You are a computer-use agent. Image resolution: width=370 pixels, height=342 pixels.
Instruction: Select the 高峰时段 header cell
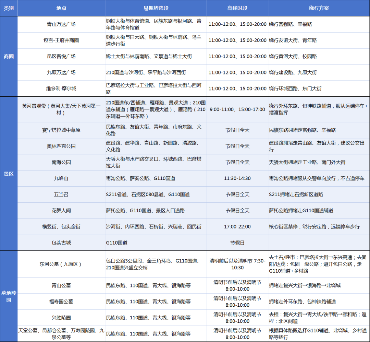[x=237, y=8]
